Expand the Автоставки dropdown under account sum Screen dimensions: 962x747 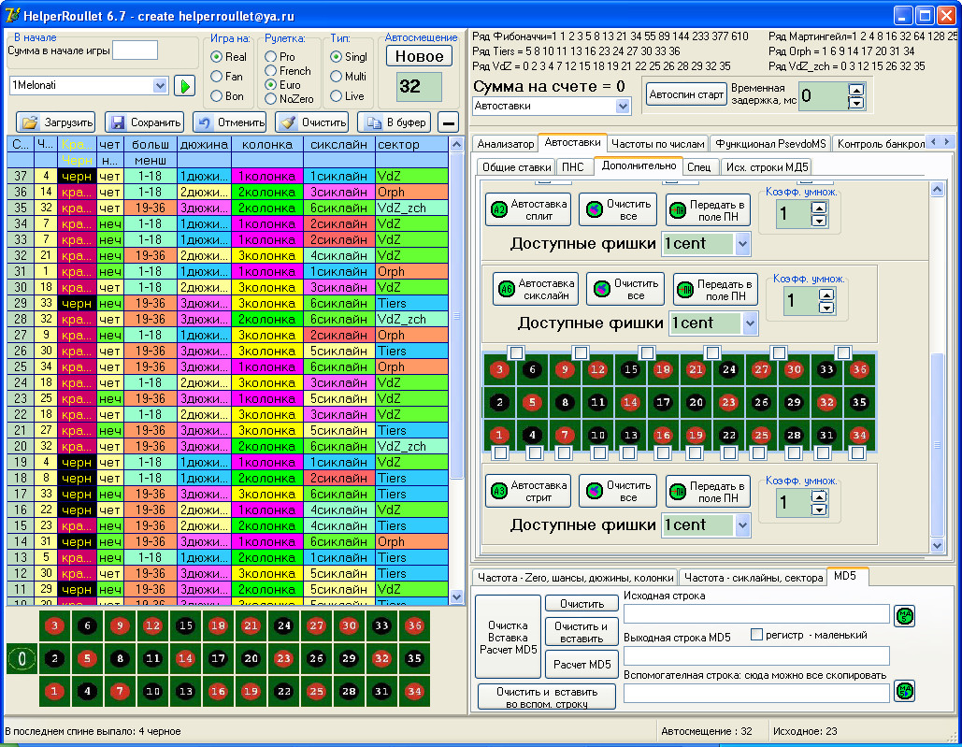[623, 107]
